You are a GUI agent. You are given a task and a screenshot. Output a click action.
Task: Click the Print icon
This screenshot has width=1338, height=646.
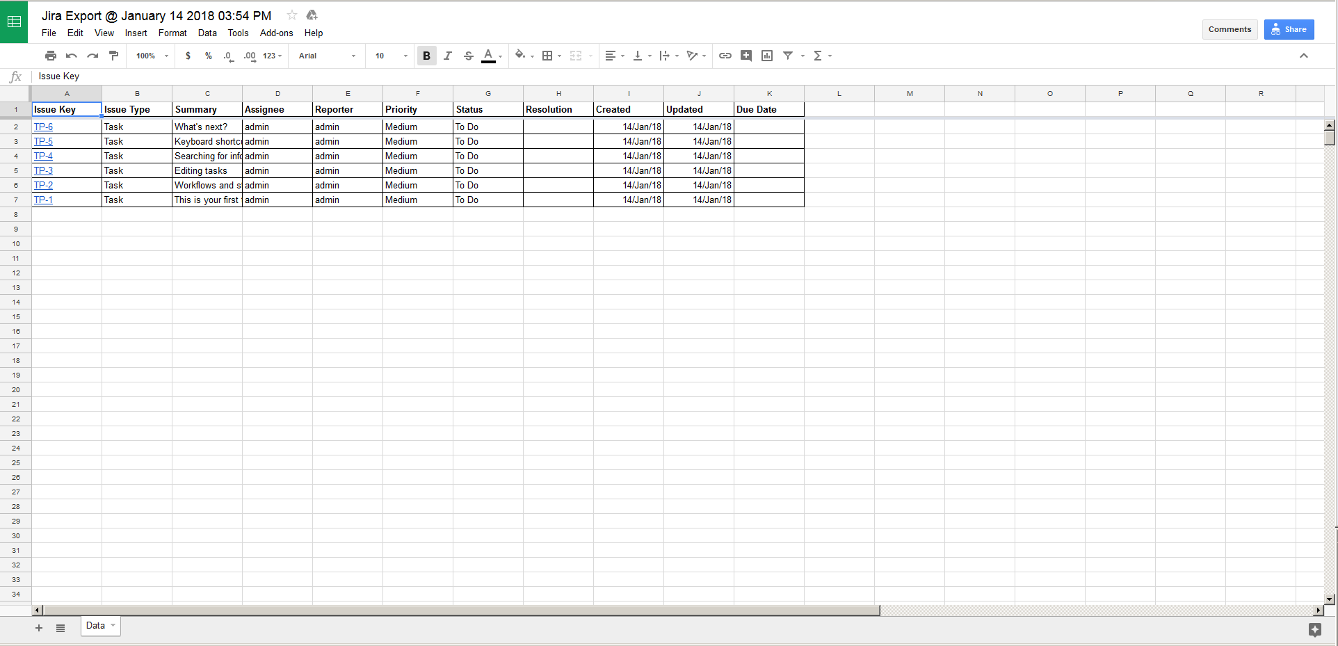[x=51, y=56]
